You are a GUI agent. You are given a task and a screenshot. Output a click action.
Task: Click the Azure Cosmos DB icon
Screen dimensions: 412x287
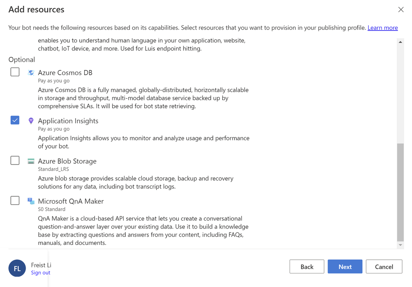tap(31, 73)
